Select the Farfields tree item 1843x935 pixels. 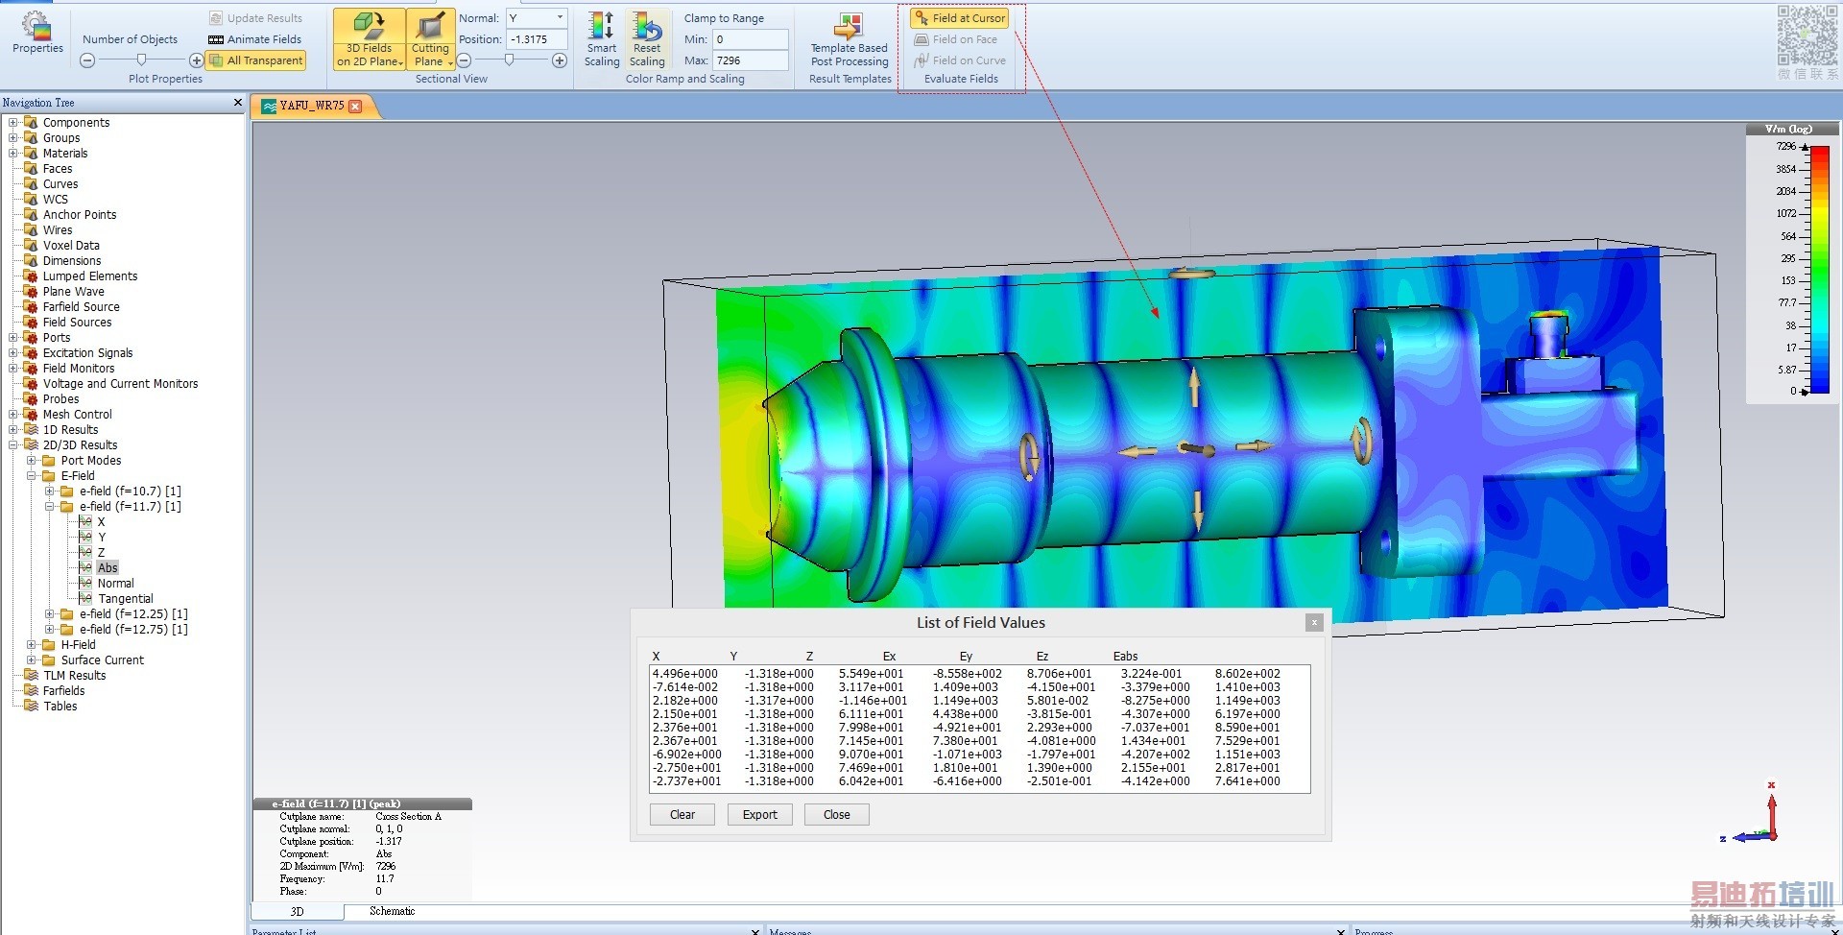tap(63, 691)
